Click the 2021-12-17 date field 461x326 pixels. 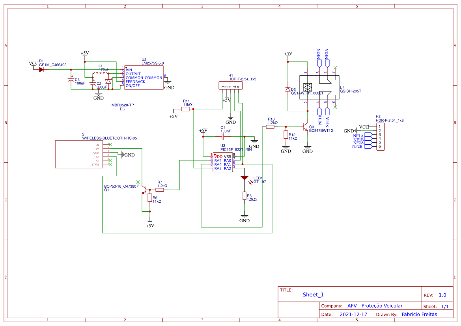click(354, 314)
